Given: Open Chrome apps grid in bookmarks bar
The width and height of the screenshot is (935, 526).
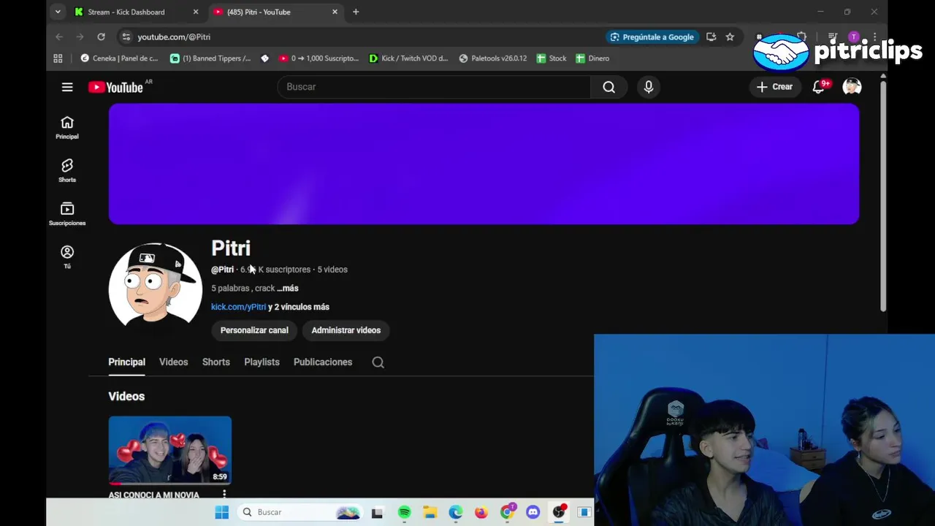Looking at the screenshot, I should tap(58, 58).
